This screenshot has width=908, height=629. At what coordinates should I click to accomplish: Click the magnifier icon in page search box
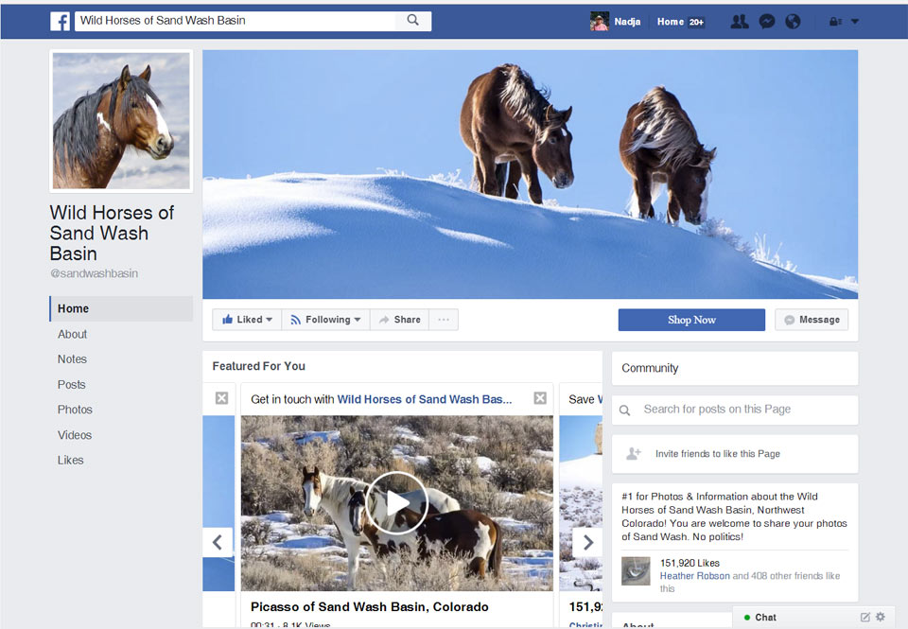(x=624, y=411)
